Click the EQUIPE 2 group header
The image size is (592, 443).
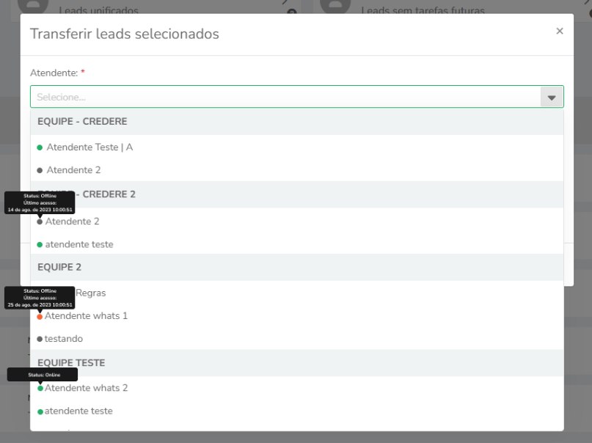click(x=297, y=267)
